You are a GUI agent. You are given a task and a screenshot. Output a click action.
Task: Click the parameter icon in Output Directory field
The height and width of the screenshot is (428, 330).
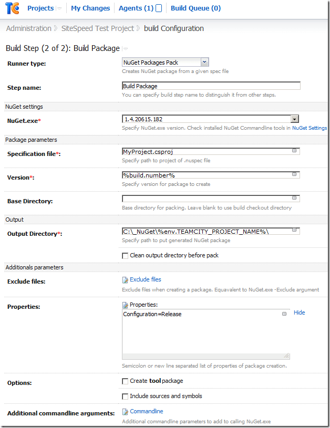tap(294, 230)
